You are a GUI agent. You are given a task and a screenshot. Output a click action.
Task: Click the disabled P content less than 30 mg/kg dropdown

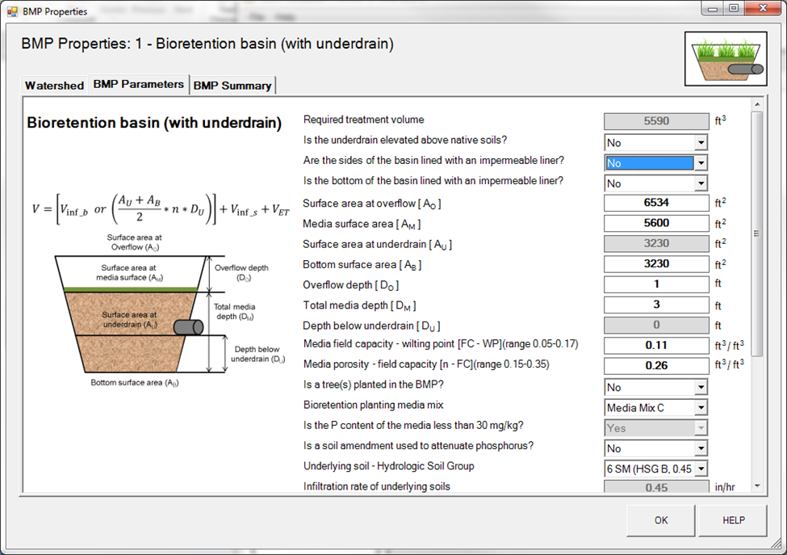[x=656, y=428]
